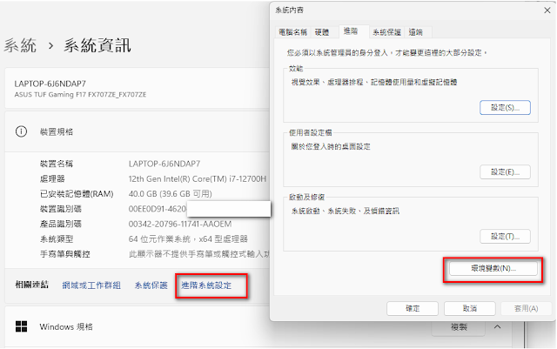Click the processor value 12th Gen Intel Core i7-12700H

tap(198, 178)
